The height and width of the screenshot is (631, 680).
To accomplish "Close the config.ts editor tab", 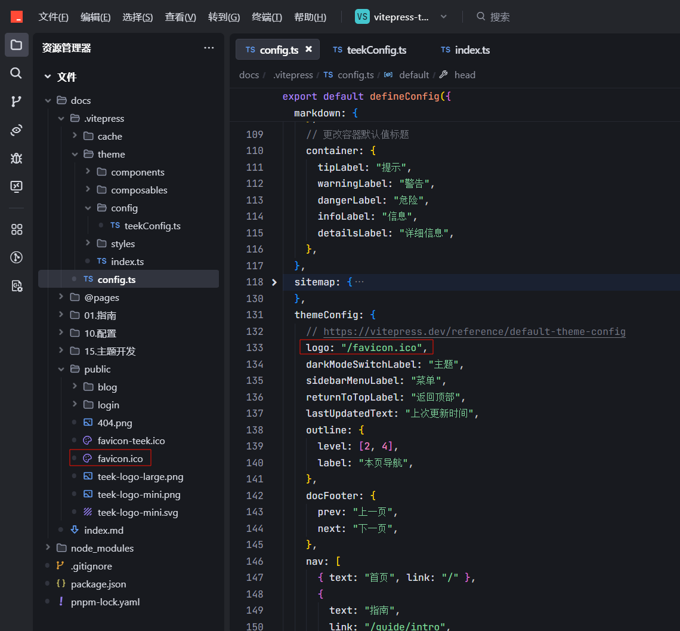I will (x=309, y=49).
